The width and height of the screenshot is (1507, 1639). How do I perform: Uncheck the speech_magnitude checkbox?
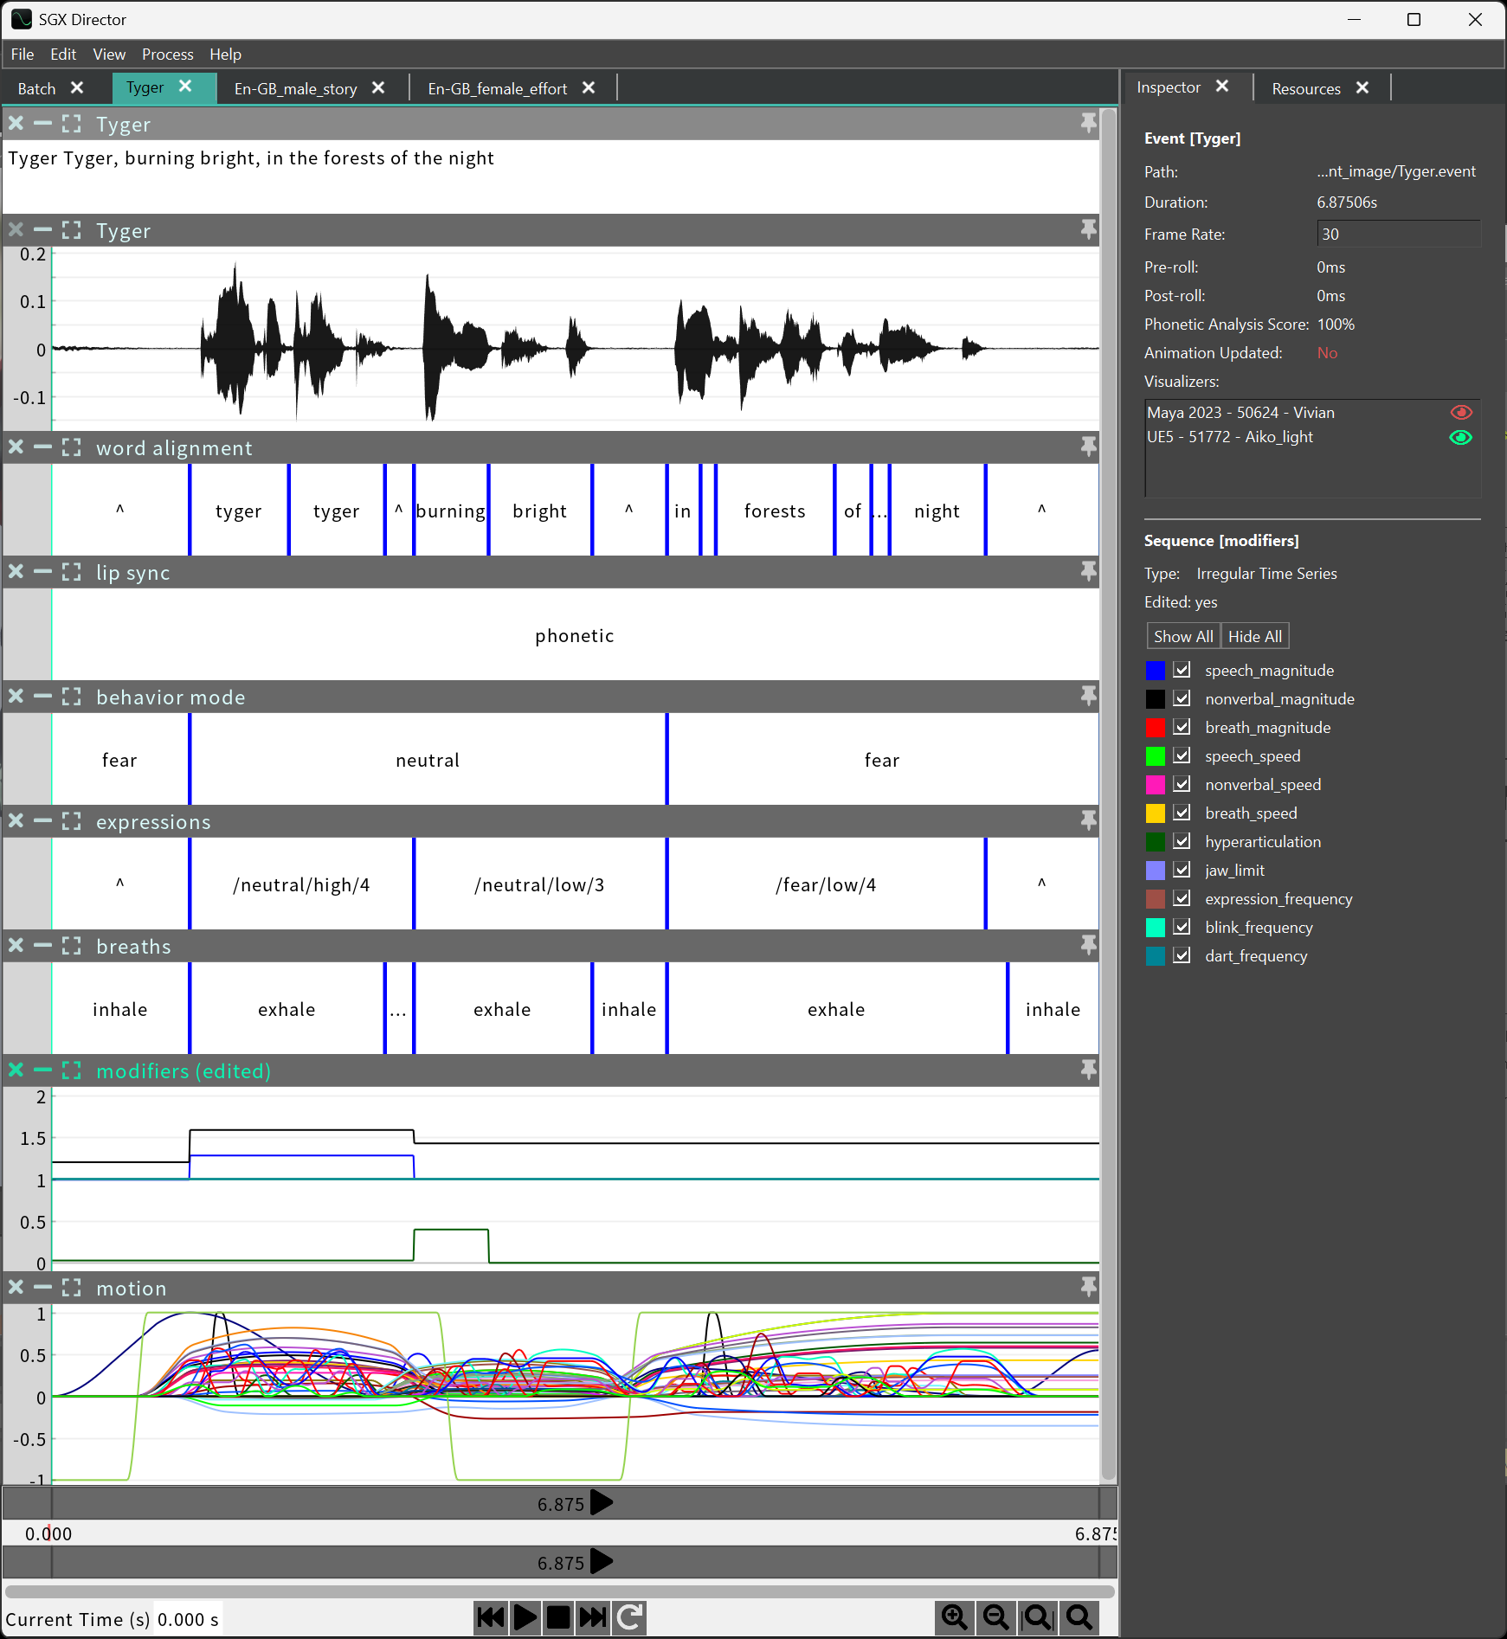pyautogui.click(x=1182, y=671)
